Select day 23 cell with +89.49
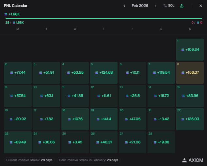Image resolution: width=207 pixels, height=166 pixels. pyautogui.click(x=18, y=142)
